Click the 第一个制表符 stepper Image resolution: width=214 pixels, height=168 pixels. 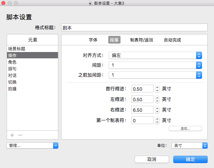157,121
